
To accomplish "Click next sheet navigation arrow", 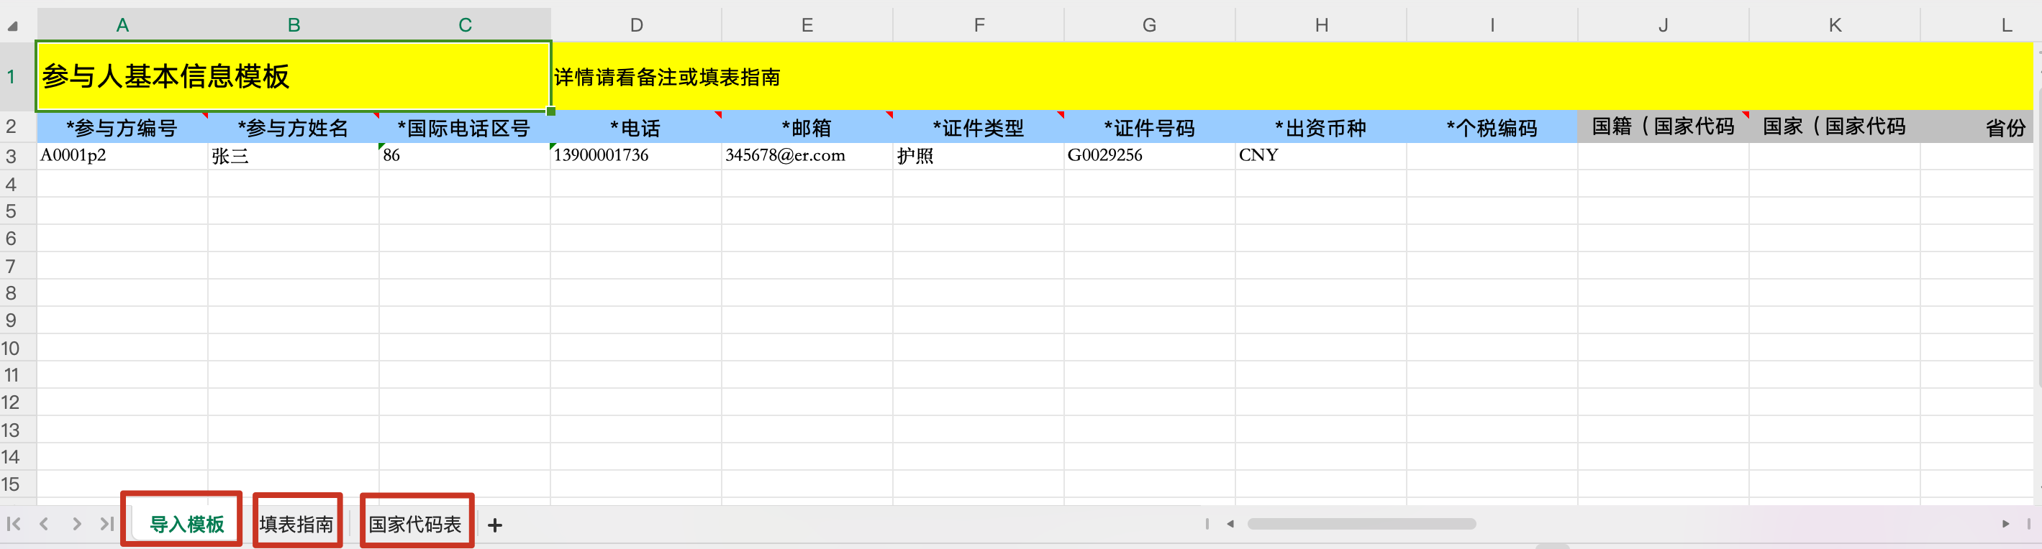I will (x=76, y=524).
